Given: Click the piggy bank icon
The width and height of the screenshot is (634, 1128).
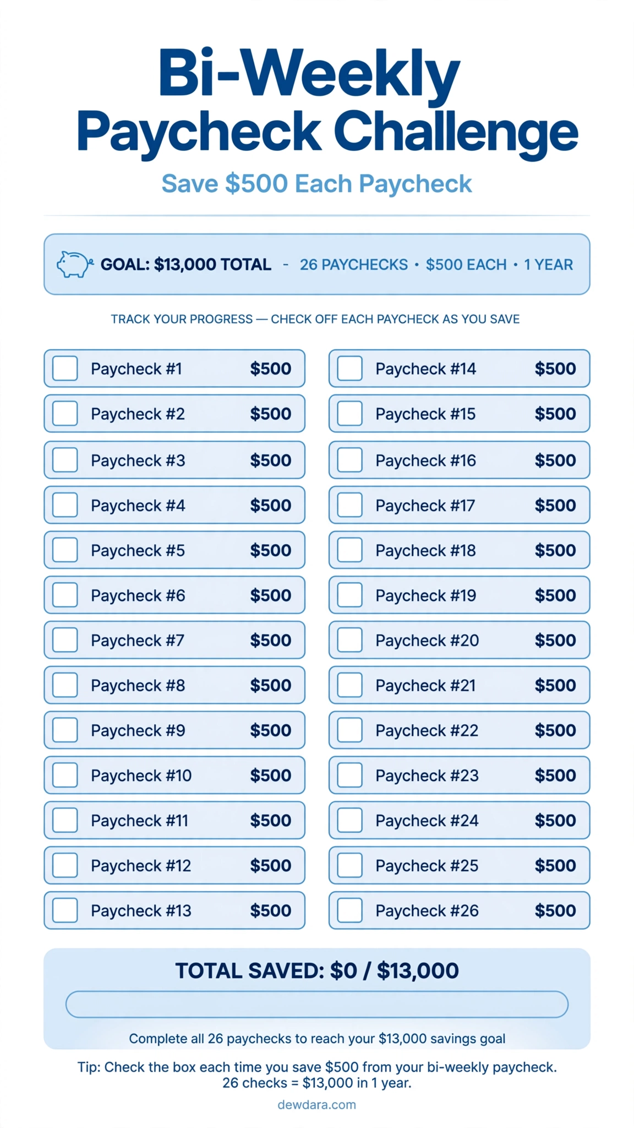Looking at the screenshot, I should (74, 264).
